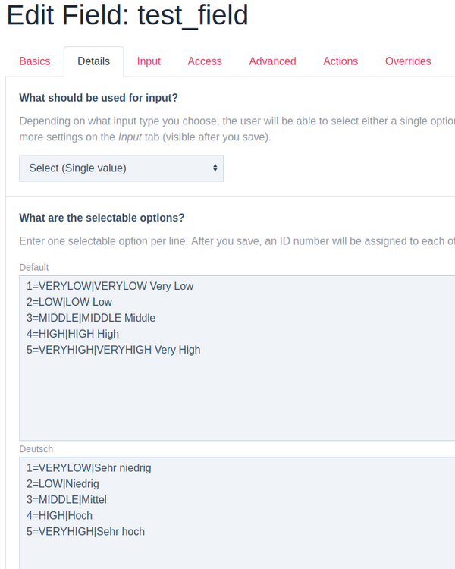Switch to the Actions tab
The width and height of the screenshot is (455, 569).
click(x=340, y=61)
